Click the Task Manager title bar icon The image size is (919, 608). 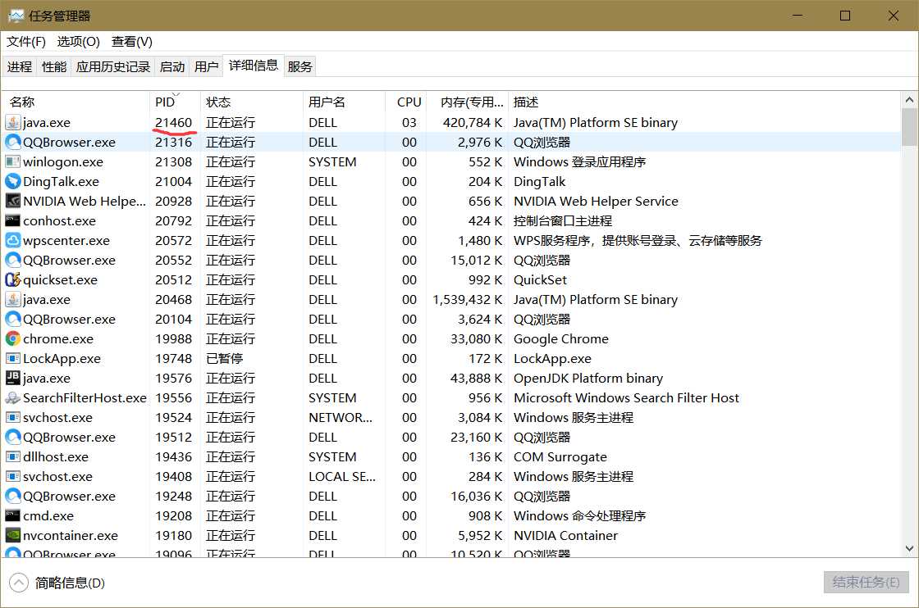pyautogui.click(x=16, y=16)
